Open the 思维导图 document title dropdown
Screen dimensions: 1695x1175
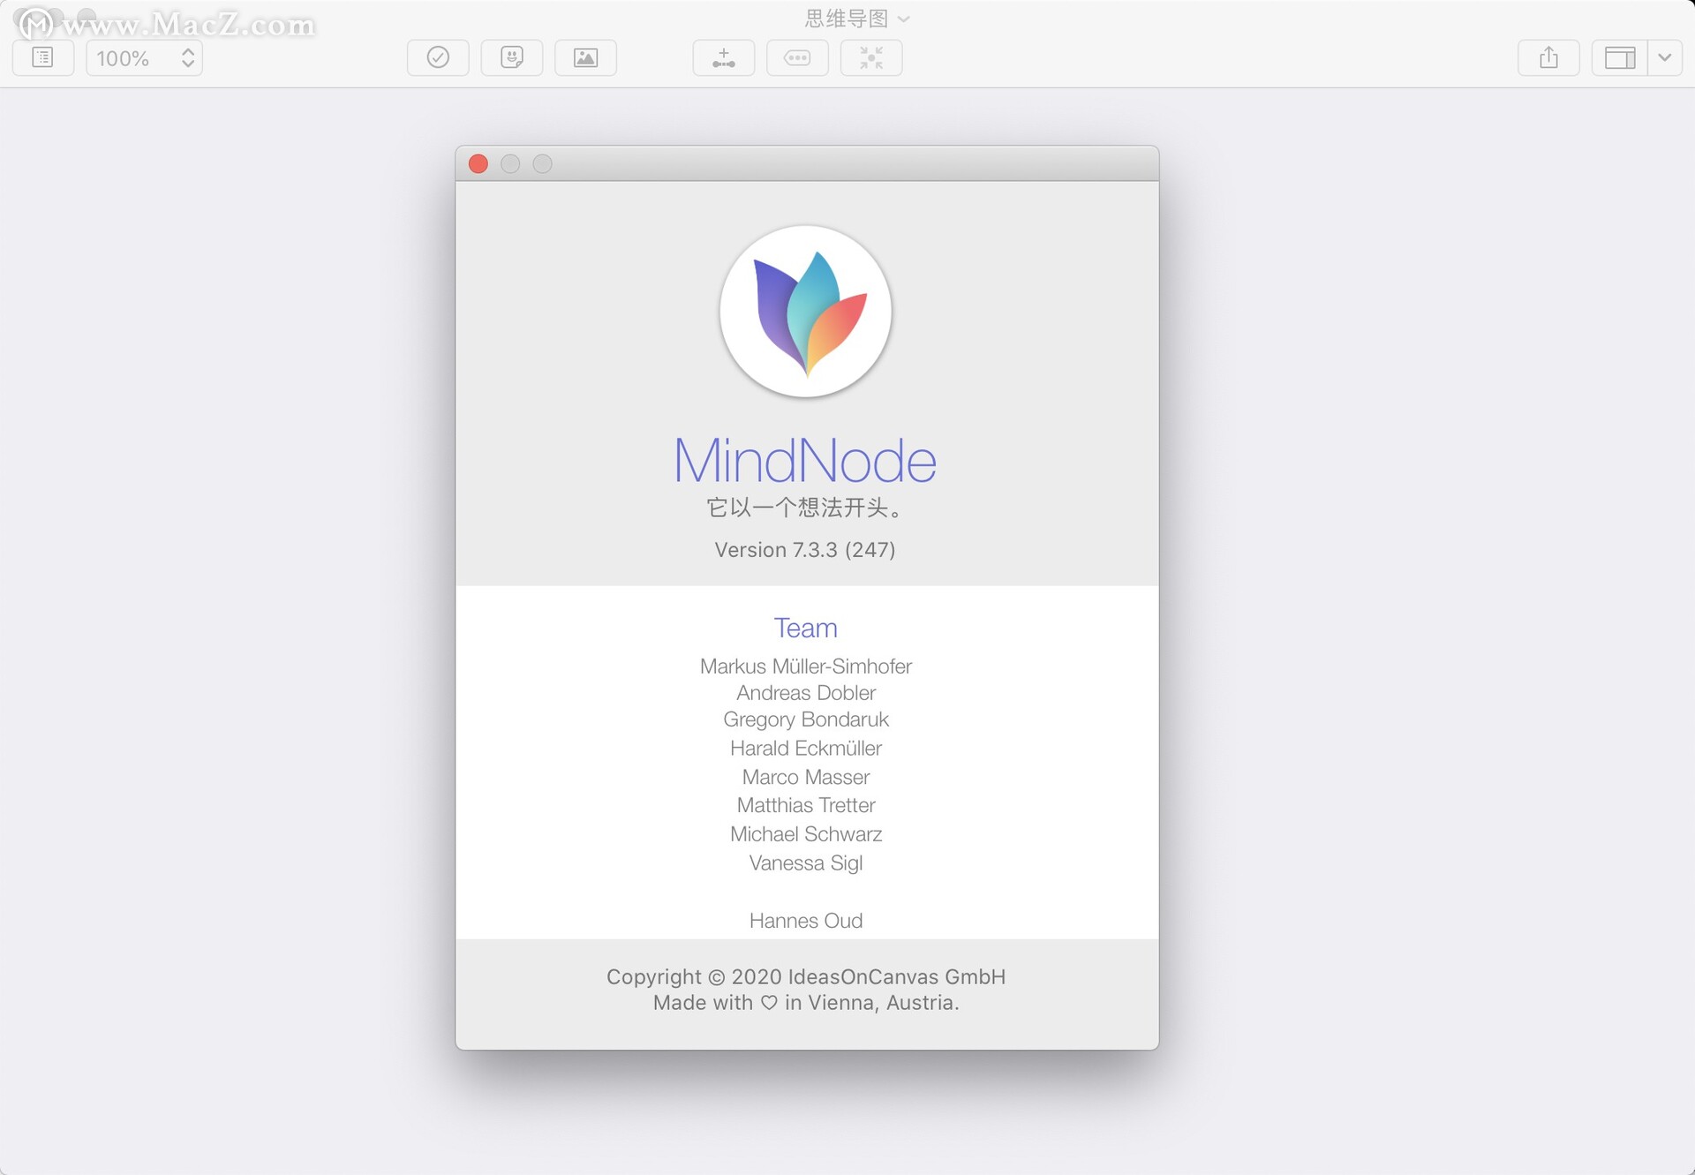pyautogui.click(x=857, y=19)
